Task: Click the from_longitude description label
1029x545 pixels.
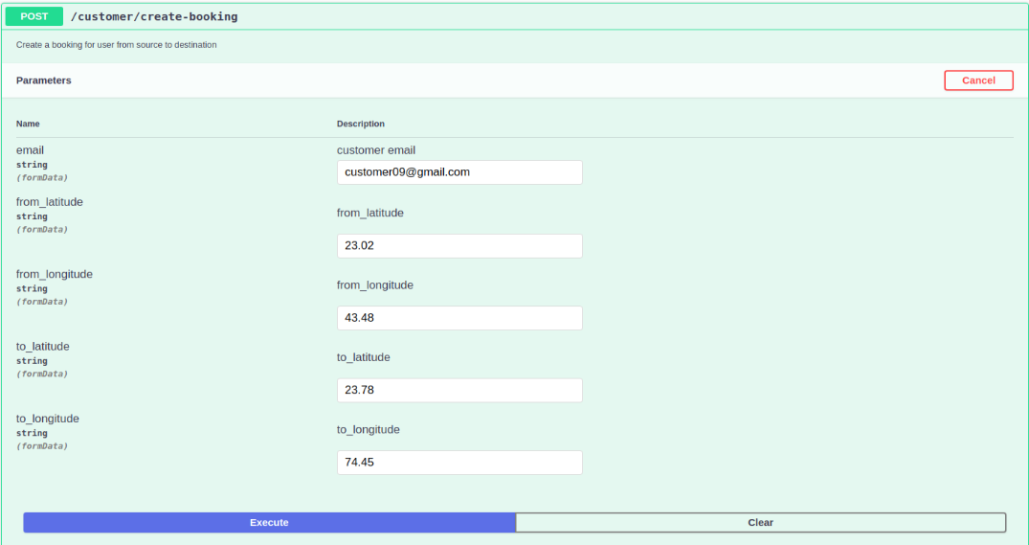Action: pos(375,285)
